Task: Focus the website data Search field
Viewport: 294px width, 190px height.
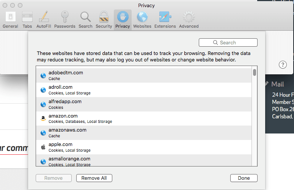Action: coord(228,42)
